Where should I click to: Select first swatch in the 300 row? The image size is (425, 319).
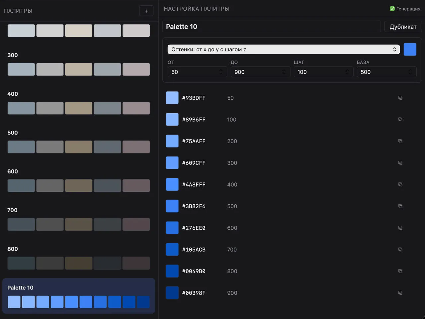point(21,69)
